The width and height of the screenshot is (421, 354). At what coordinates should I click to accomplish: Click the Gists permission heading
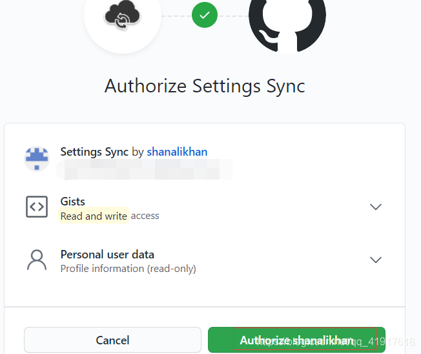pyautogui.click(x=73, y=202)
